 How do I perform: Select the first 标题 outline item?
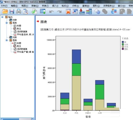(19, 26)
